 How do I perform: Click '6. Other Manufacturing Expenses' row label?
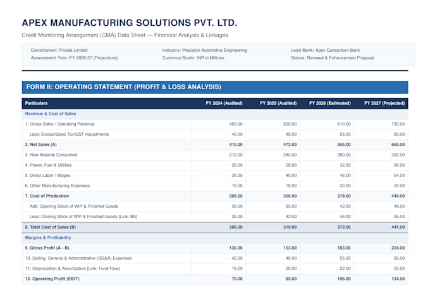tap(58, 186)
